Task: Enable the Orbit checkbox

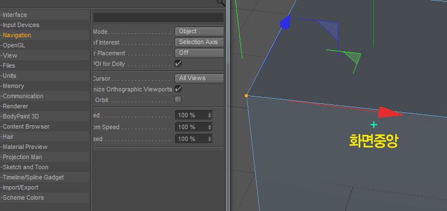Action: click(x=178, y=100)
